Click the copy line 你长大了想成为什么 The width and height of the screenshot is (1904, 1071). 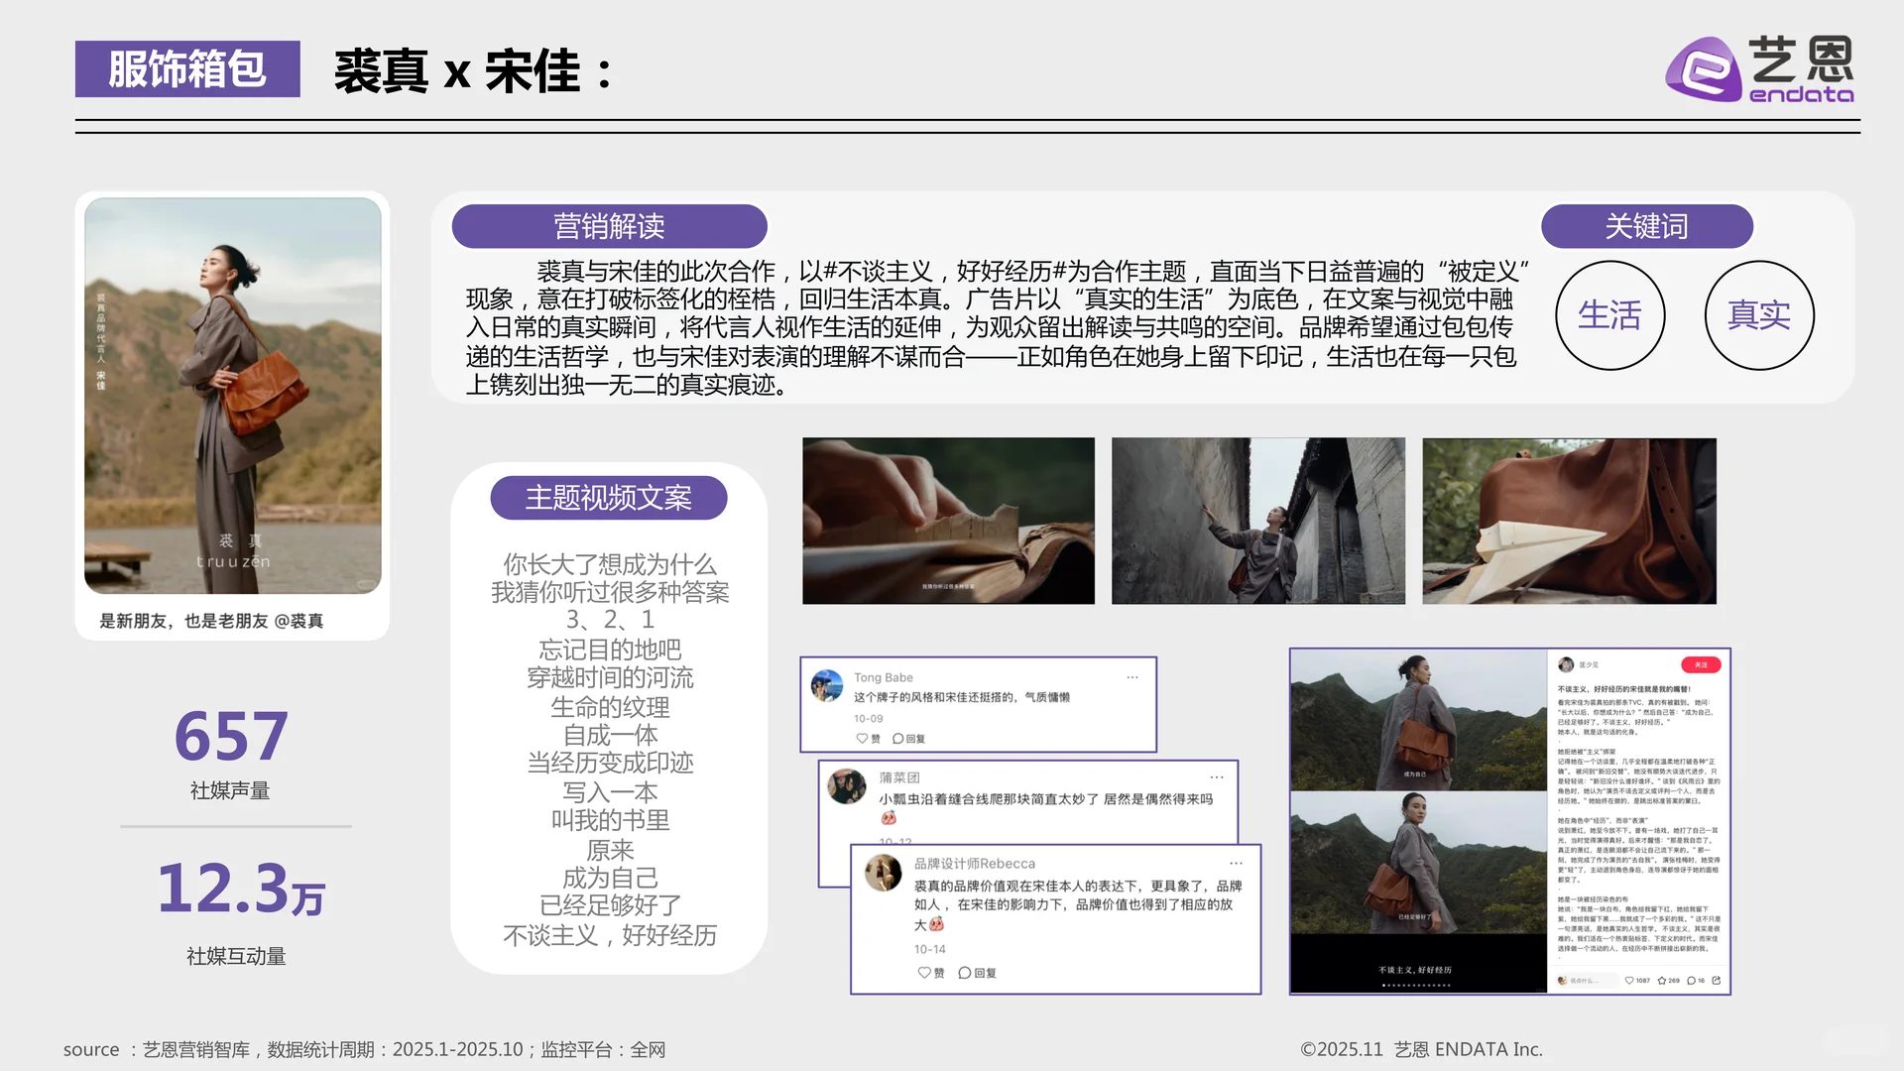(x=609, y=564)
